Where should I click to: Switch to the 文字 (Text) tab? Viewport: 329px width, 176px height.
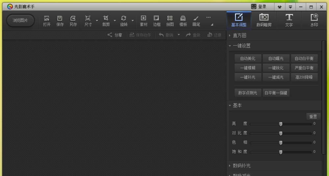(x=289, y=20)
